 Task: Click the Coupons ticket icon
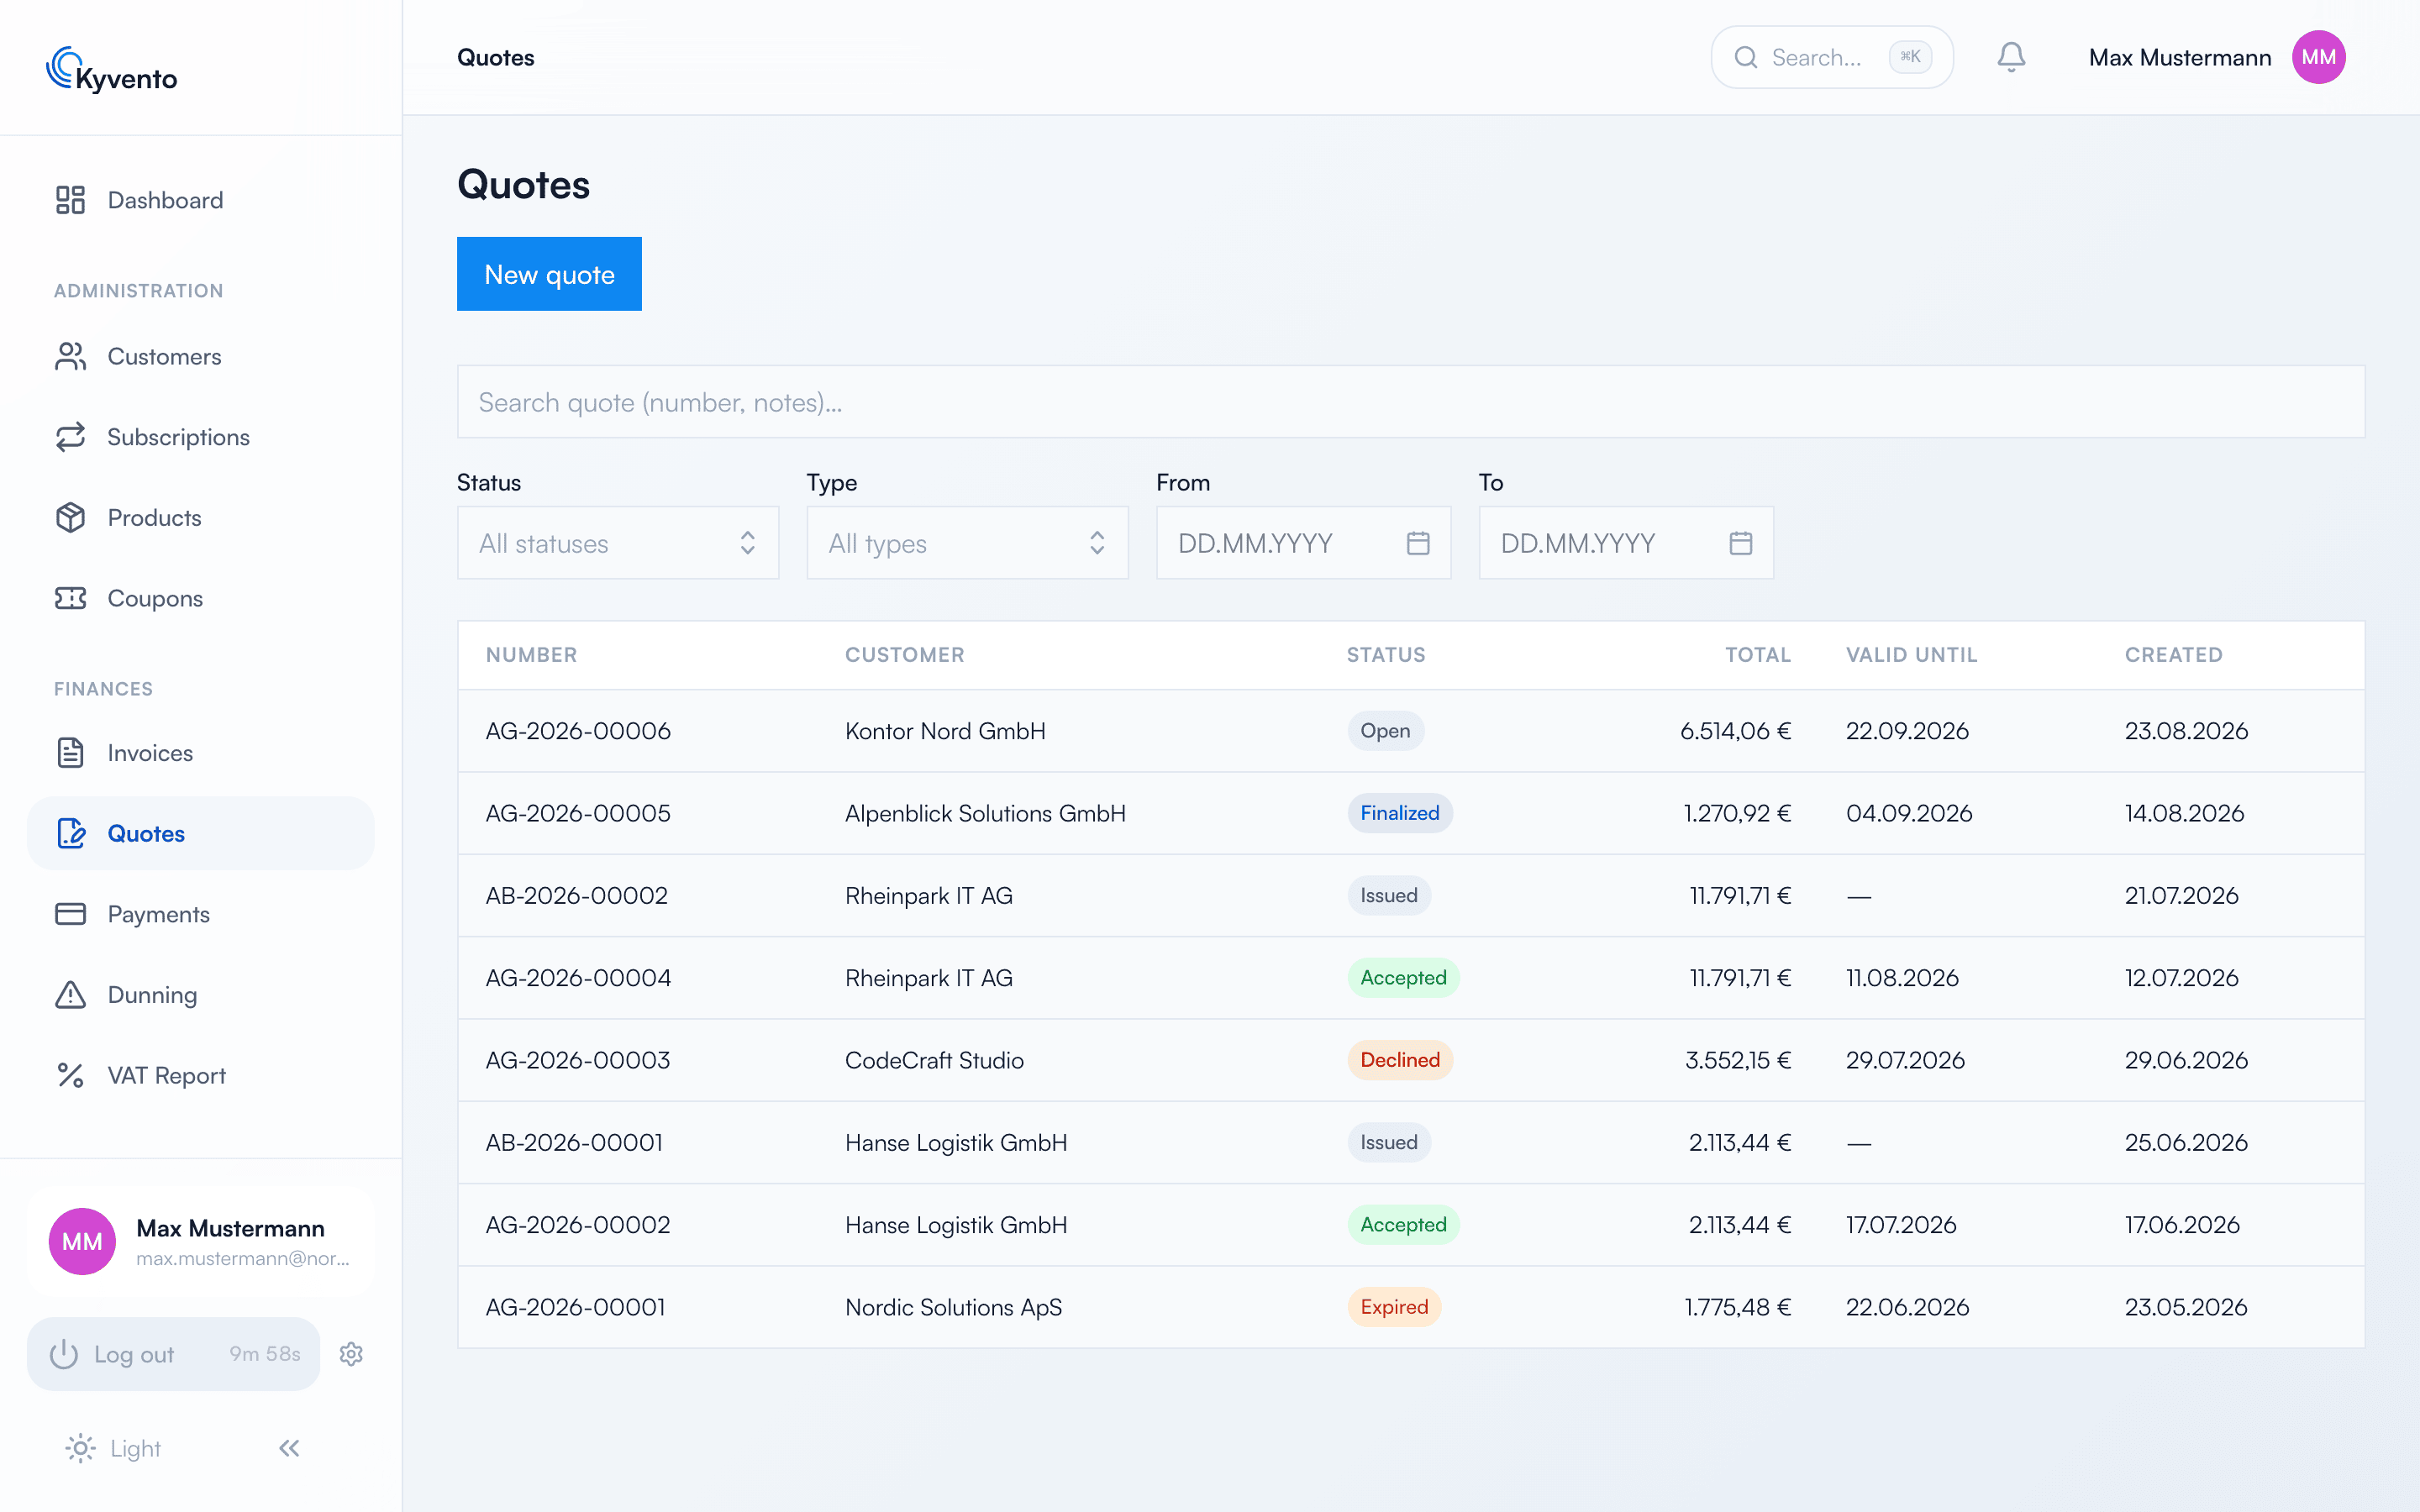click(70, 598)
